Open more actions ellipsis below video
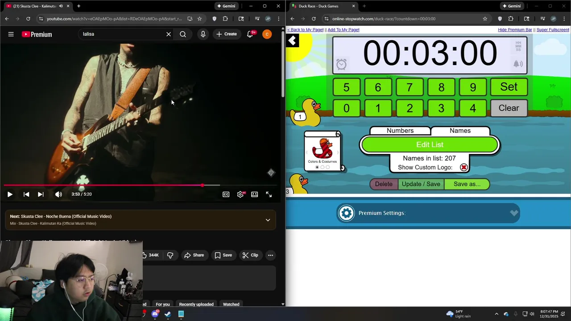The width and height of the screenshot is (571, 321). 270,255
